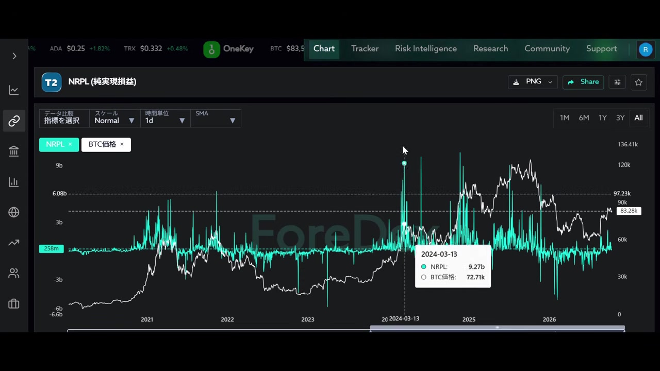Open the Research tab
The height and width of the screenshot is (371, 660).
491,48
